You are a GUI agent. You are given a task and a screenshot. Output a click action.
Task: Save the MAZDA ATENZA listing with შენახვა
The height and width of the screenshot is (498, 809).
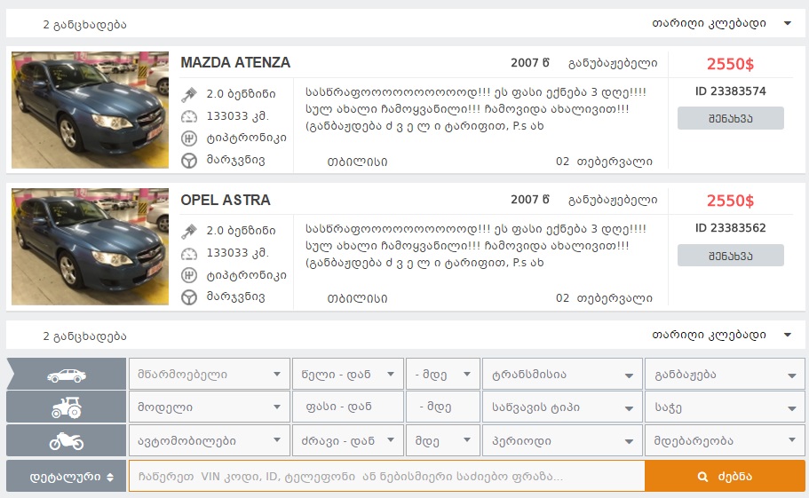coord(731,118)
